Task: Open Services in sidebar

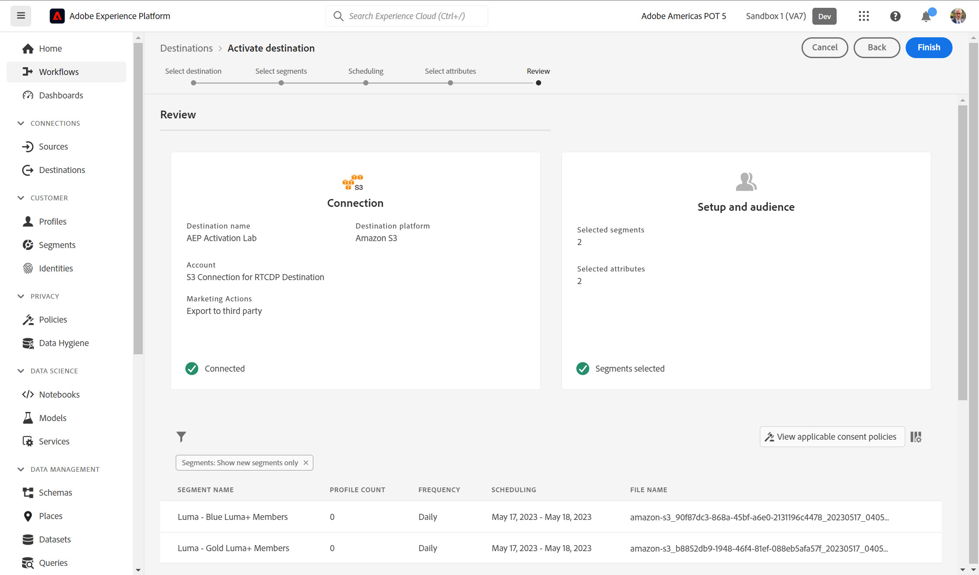Action: coord(66,441)
